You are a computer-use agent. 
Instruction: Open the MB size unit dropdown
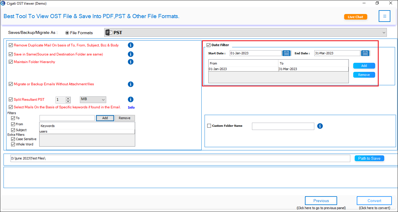click(93, 100)
